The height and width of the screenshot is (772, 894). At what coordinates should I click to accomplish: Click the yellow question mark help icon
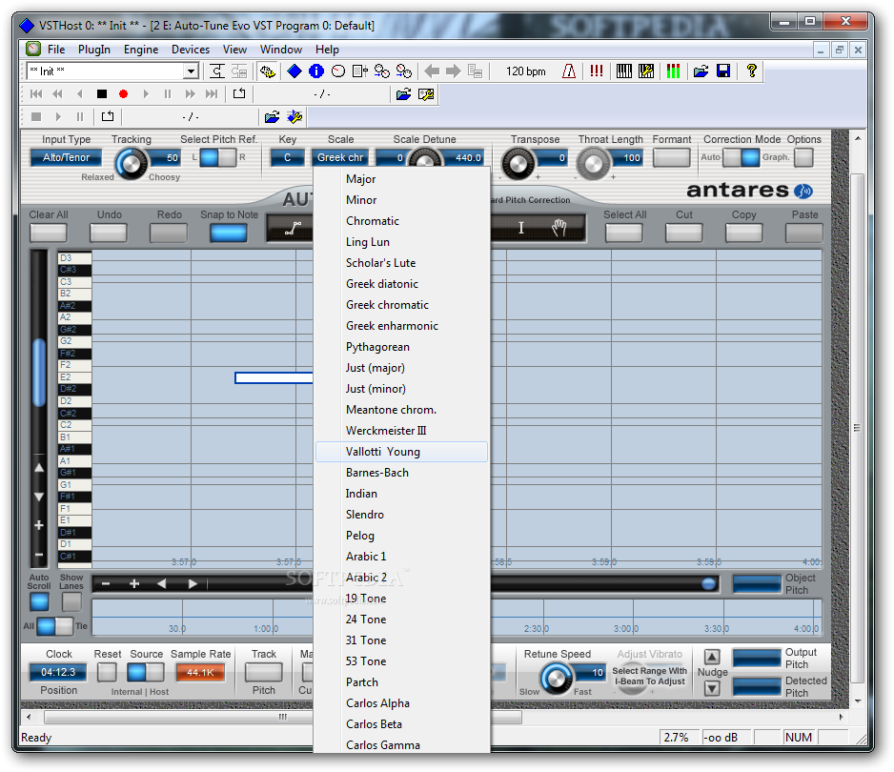[x=751, y=71]
